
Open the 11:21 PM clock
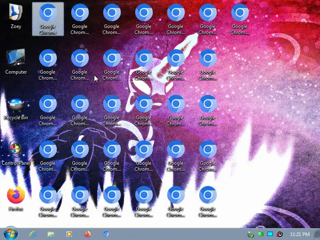(x=300, y=234)
